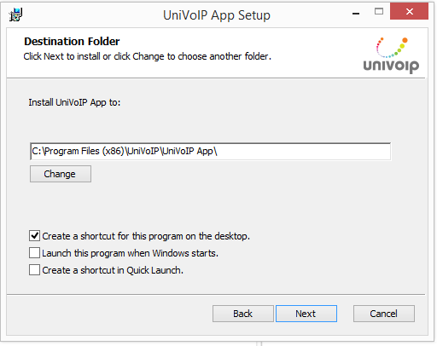Maximize the setup window
The height and width of the screenshot is (346, 437).
tap(379, 11)
